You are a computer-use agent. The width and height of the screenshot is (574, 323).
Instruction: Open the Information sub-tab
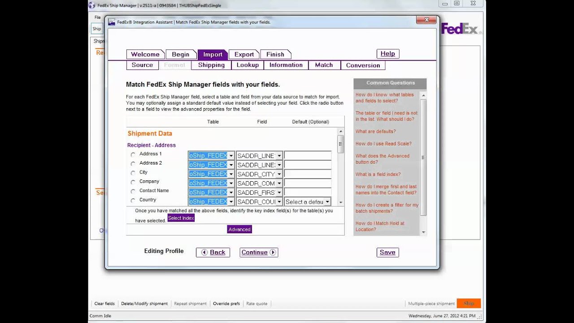[286, 65]
